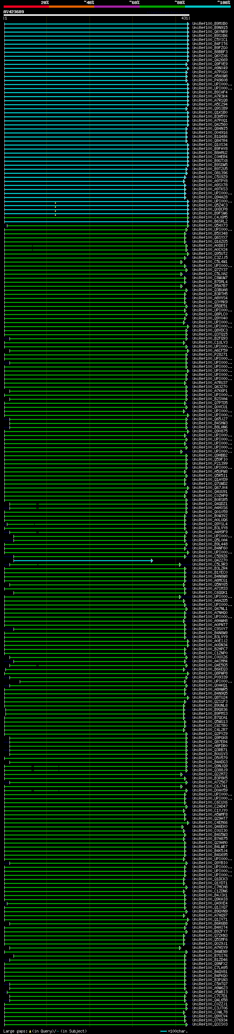
Task: Click UniRef100_A9AWH8 hit name
Action: point(210,621)
